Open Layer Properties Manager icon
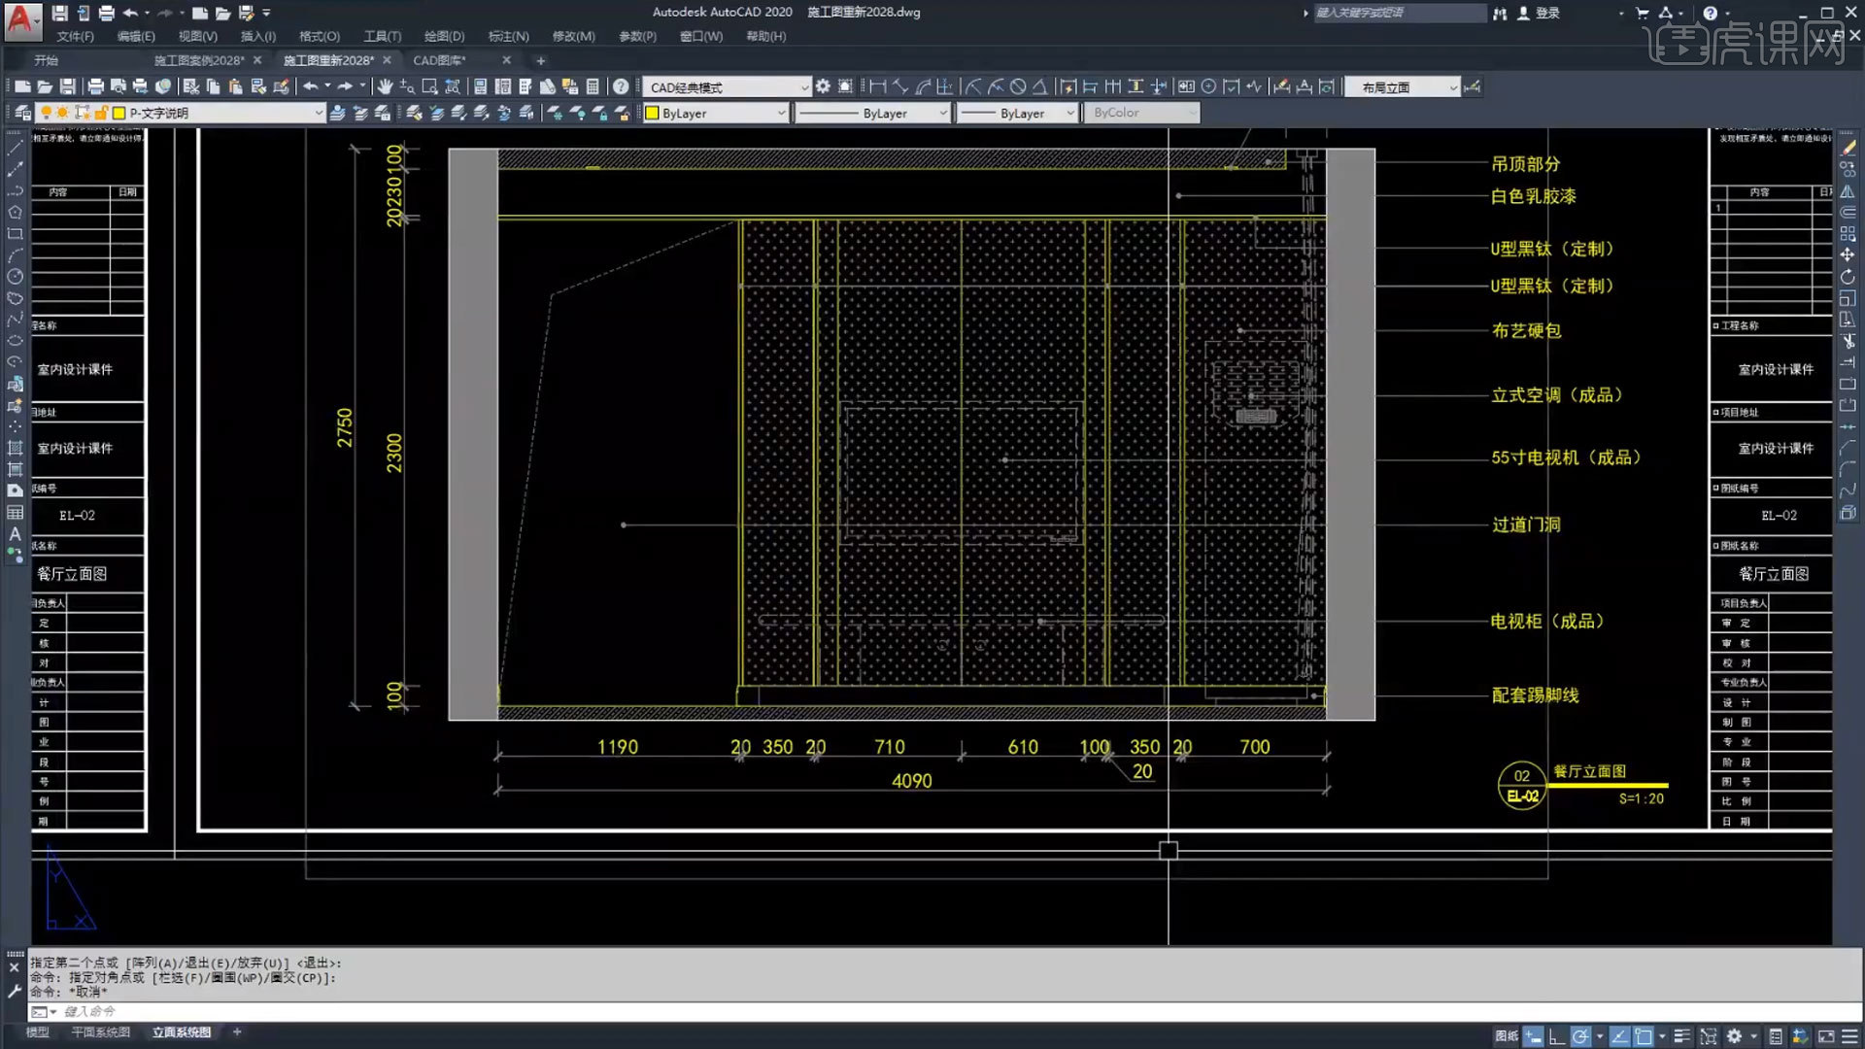Screen dimensions: 1865x1049 (x=21, y=113)
